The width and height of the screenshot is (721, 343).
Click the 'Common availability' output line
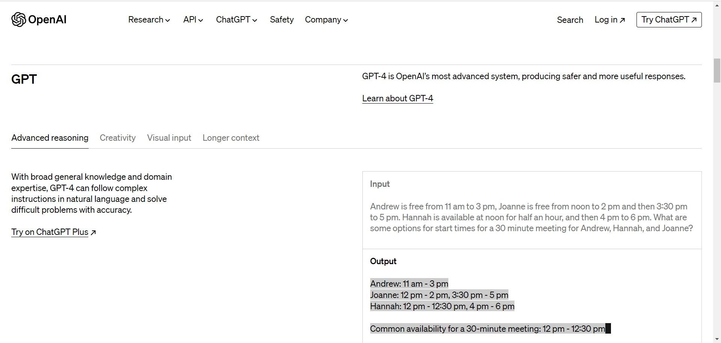pyautogui.click(x=487, y=329)
